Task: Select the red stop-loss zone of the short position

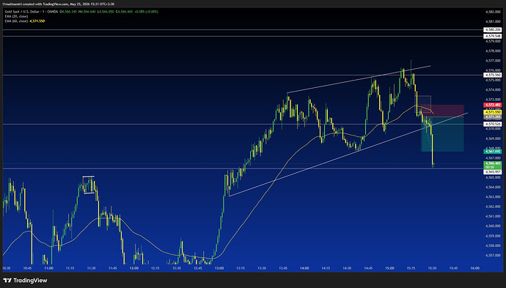Action: tap(443, 111)
